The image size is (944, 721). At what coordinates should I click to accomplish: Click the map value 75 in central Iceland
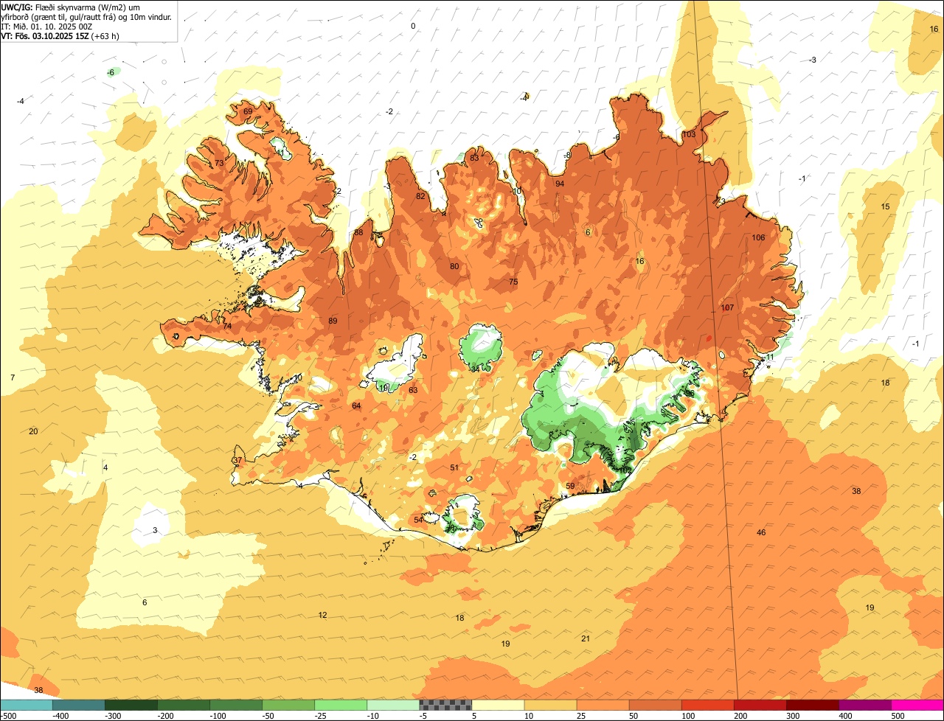513,282
